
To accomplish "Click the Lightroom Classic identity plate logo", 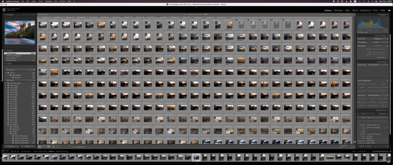I will pyautogui.click(x=4, y=10).
